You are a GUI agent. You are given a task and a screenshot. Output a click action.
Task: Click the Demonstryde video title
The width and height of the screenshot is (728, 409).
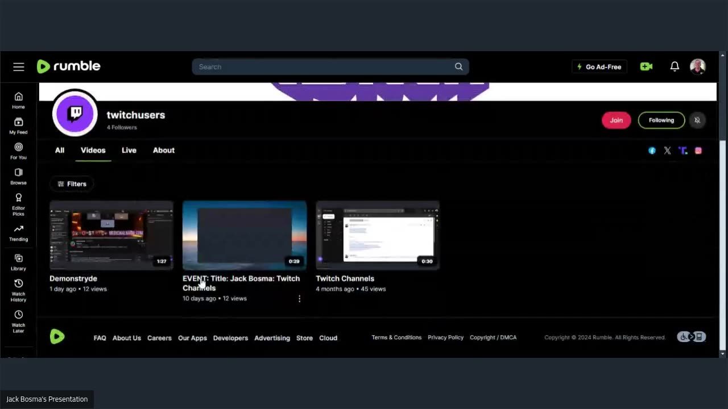73,278
